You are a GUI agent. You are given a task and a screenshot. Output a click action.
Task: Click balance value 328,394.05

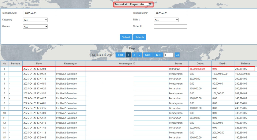pyautogui.click(x=241, y=128)
